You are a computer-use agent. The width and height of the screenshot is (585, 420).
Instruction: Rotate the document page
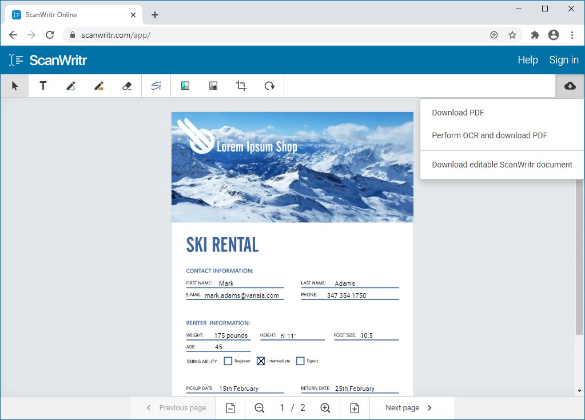pos(269,85)
